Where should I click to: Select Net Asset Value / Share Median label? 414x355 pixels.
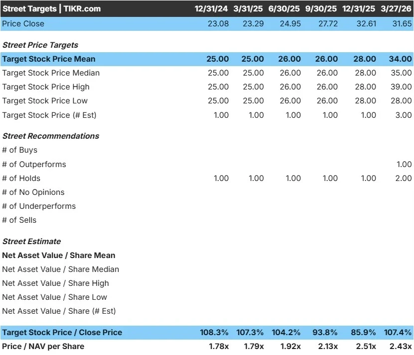(x=60, y=269)
